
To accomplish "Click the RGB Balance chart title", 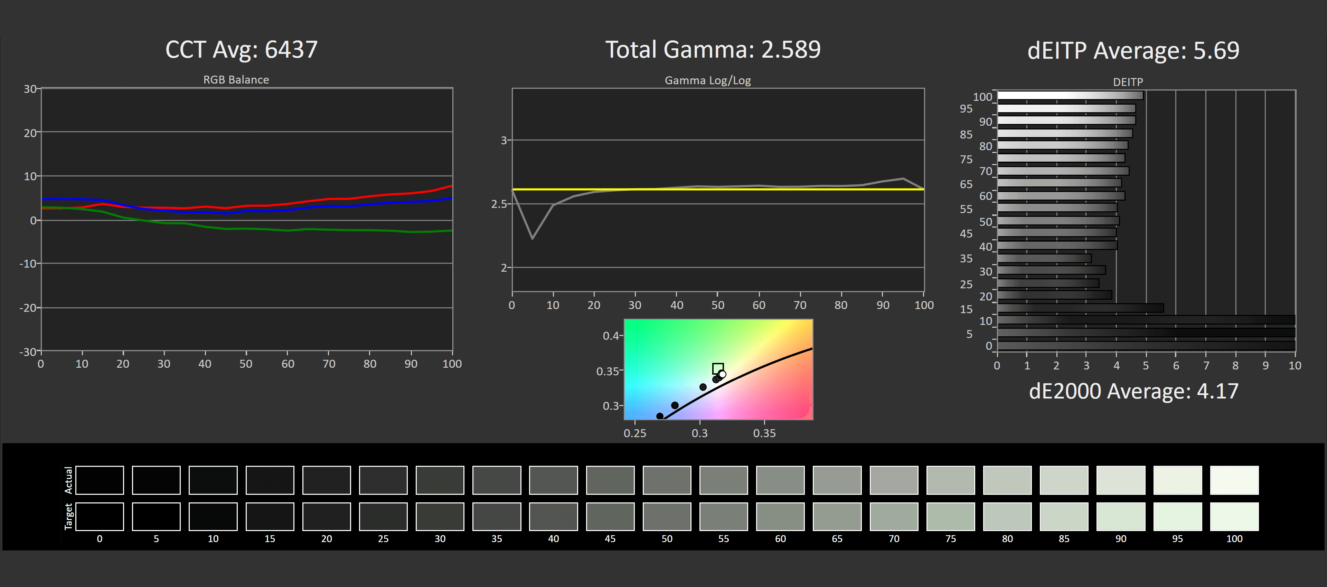I will 236,80.
